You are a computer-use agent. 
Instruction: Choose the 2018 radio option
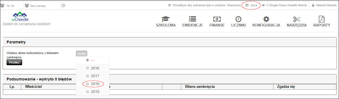pos(87,84)
